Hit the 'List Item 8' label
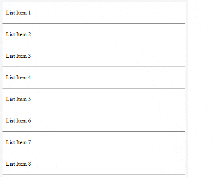213x177 pixels. click(18, 164)
